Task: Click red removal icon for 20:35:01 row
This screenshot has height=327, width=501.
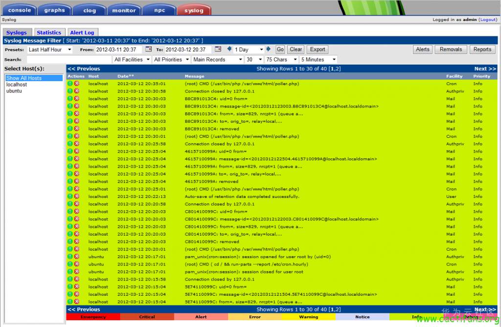Action: [77, 84]
